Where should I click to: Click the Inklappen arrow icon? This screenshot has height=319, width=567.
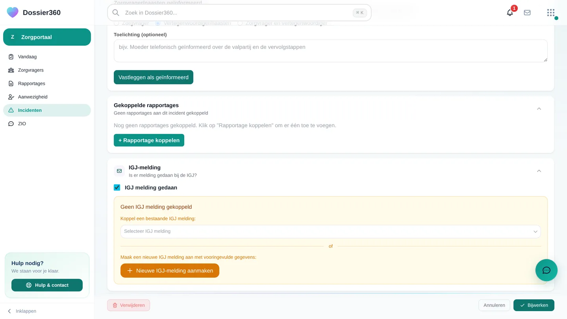9,311
